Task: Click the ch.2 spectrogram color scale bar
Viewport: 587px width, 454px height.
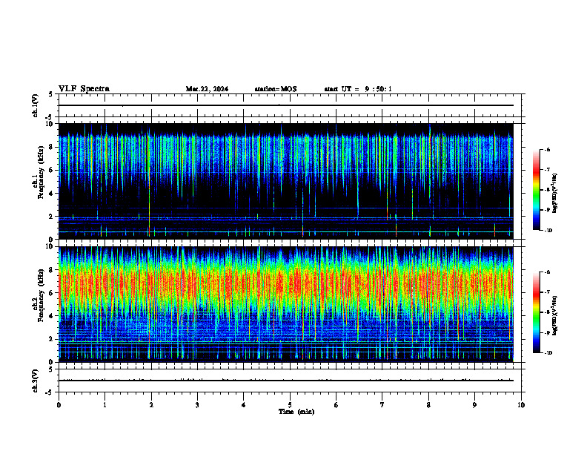Action: pos(537,312)
